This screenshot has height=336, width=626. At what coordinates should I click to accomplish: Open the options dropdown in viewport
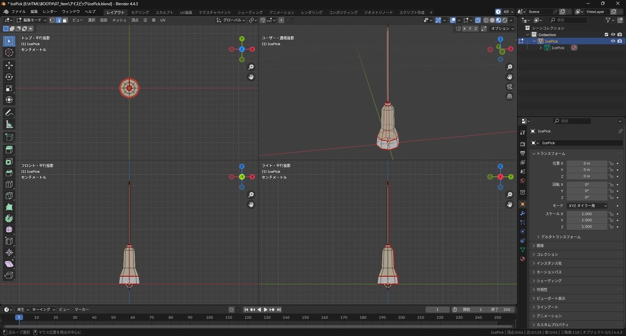[x=503, y=29]
